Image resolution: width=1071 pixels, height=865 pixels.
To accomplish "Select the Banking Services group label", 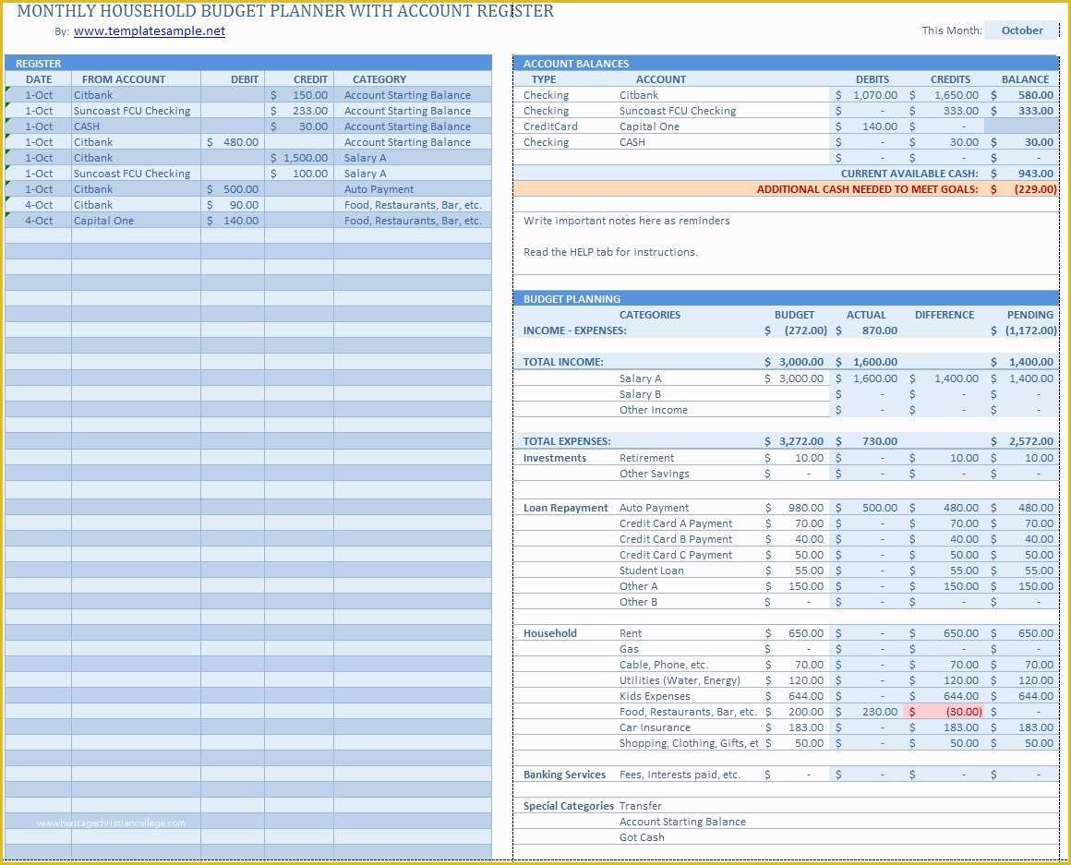I will pyautogui.click(x=564, y=775).
